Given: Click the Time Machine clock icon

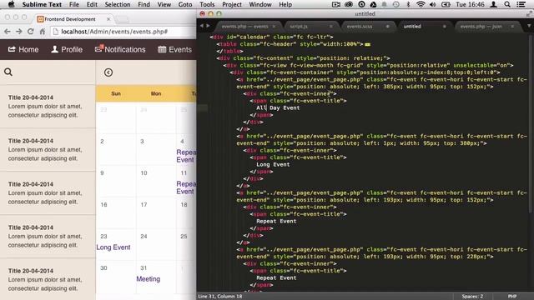Looking at the screenshot, I should (395, 4).
